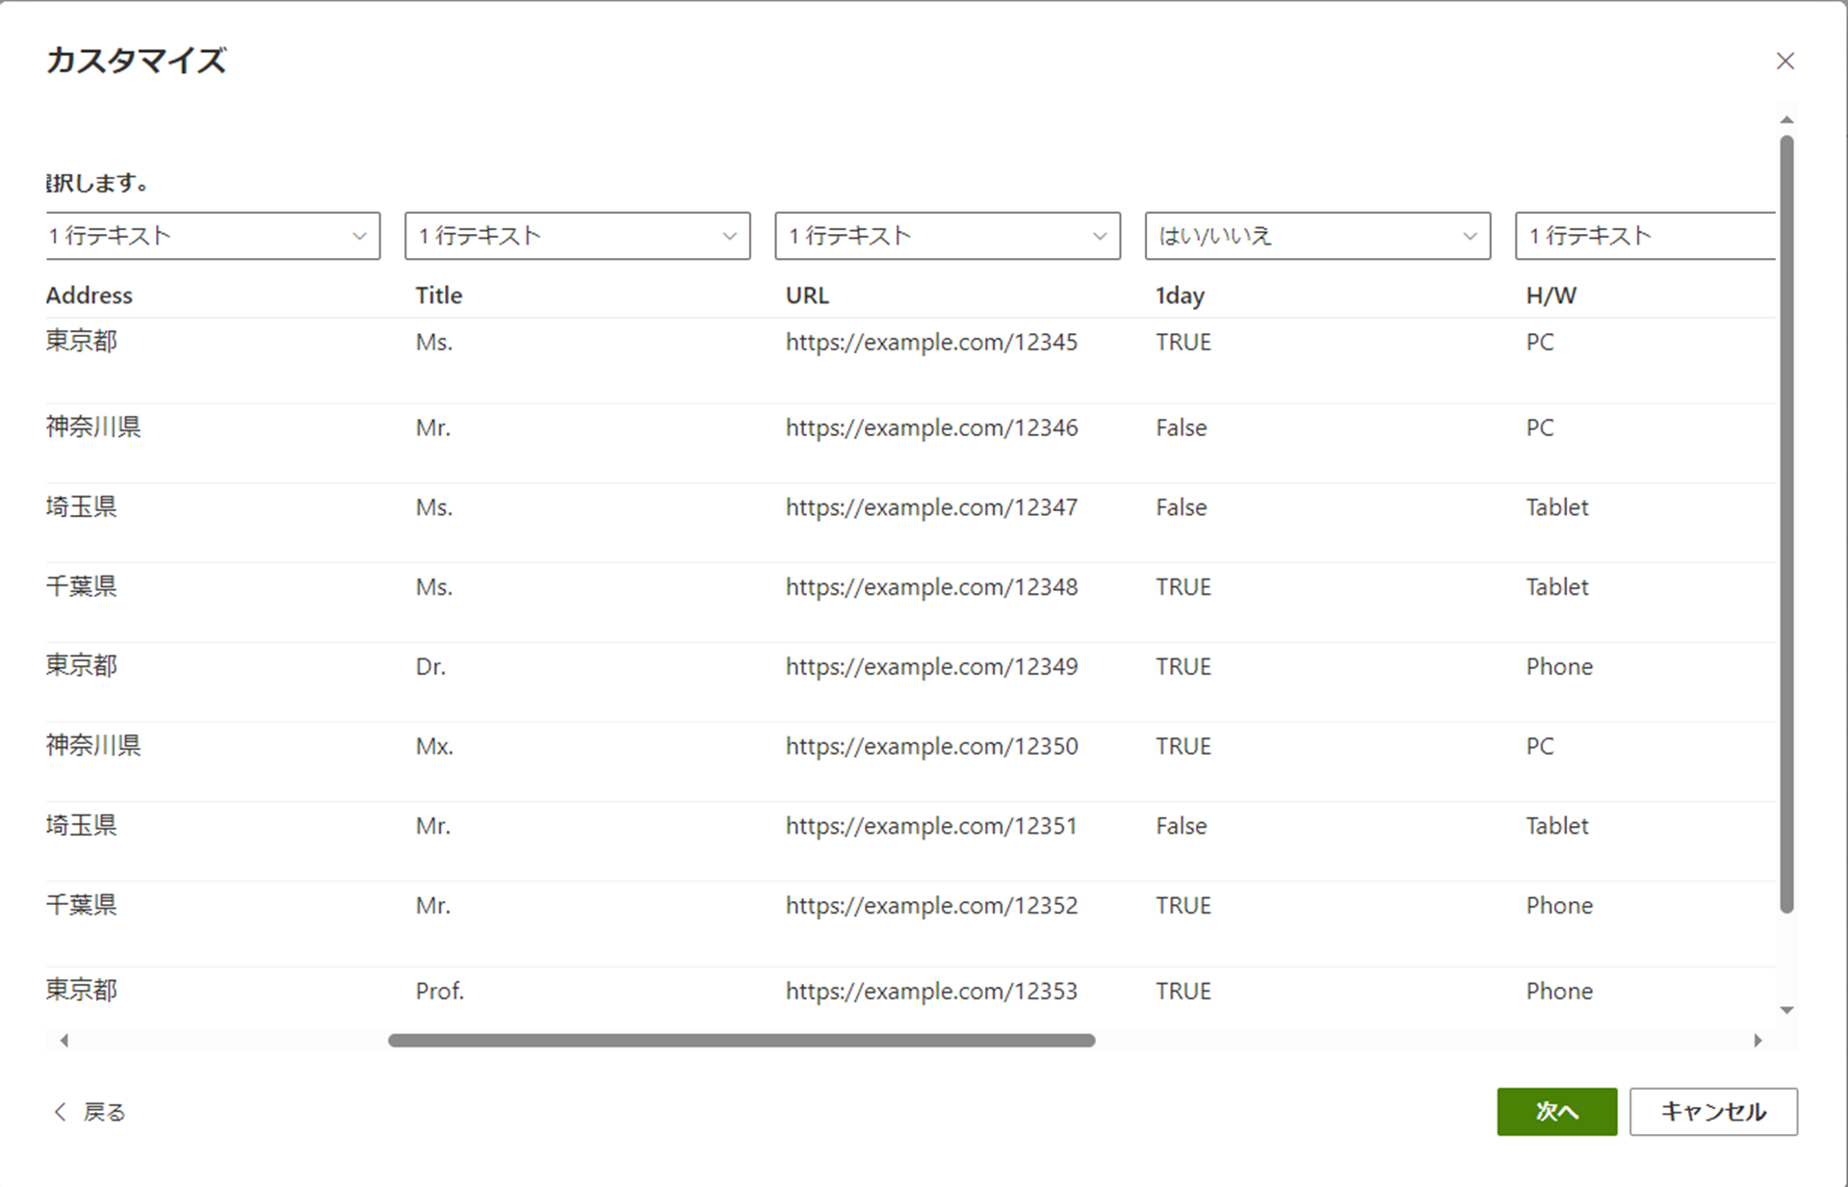The width and height of the screenshot is (1848, 1187).
Task: Click Phone in the 12349 row
Action: [1559, 667]
